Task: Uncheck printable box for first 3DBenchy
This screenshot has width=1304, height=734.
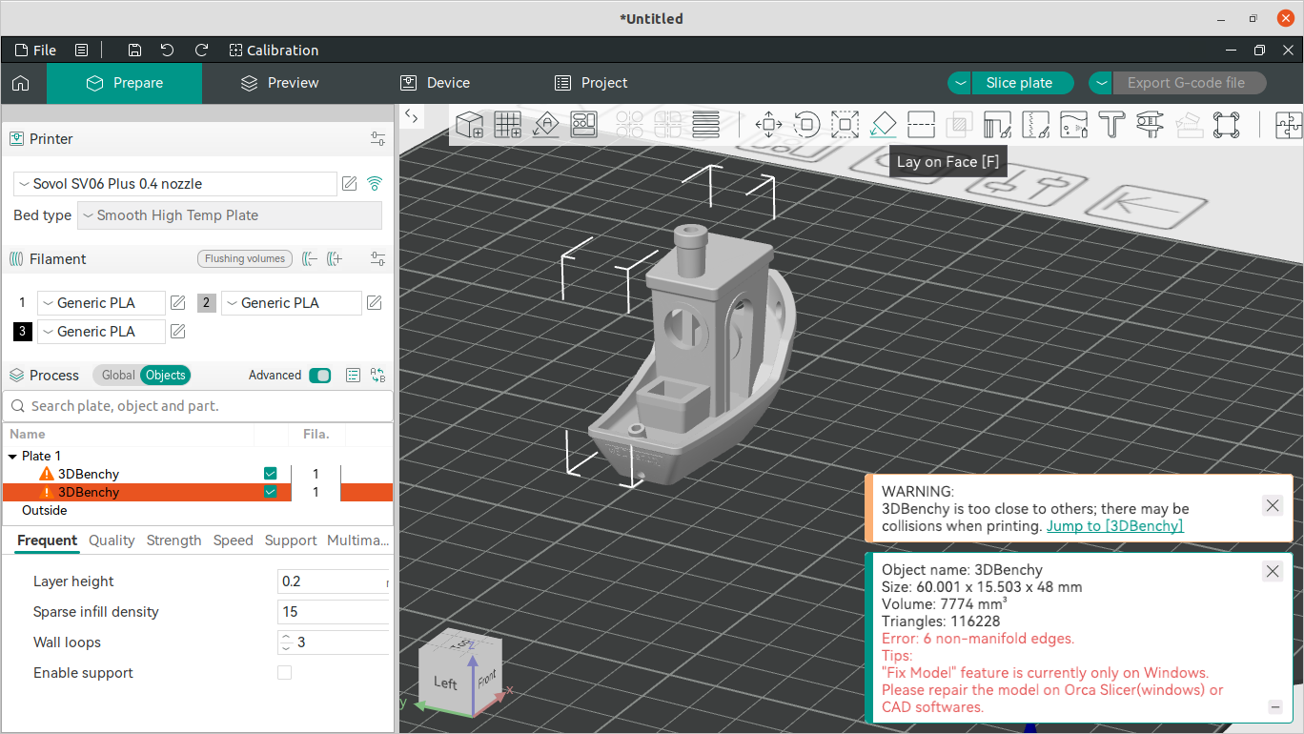Action: (271, 474)
